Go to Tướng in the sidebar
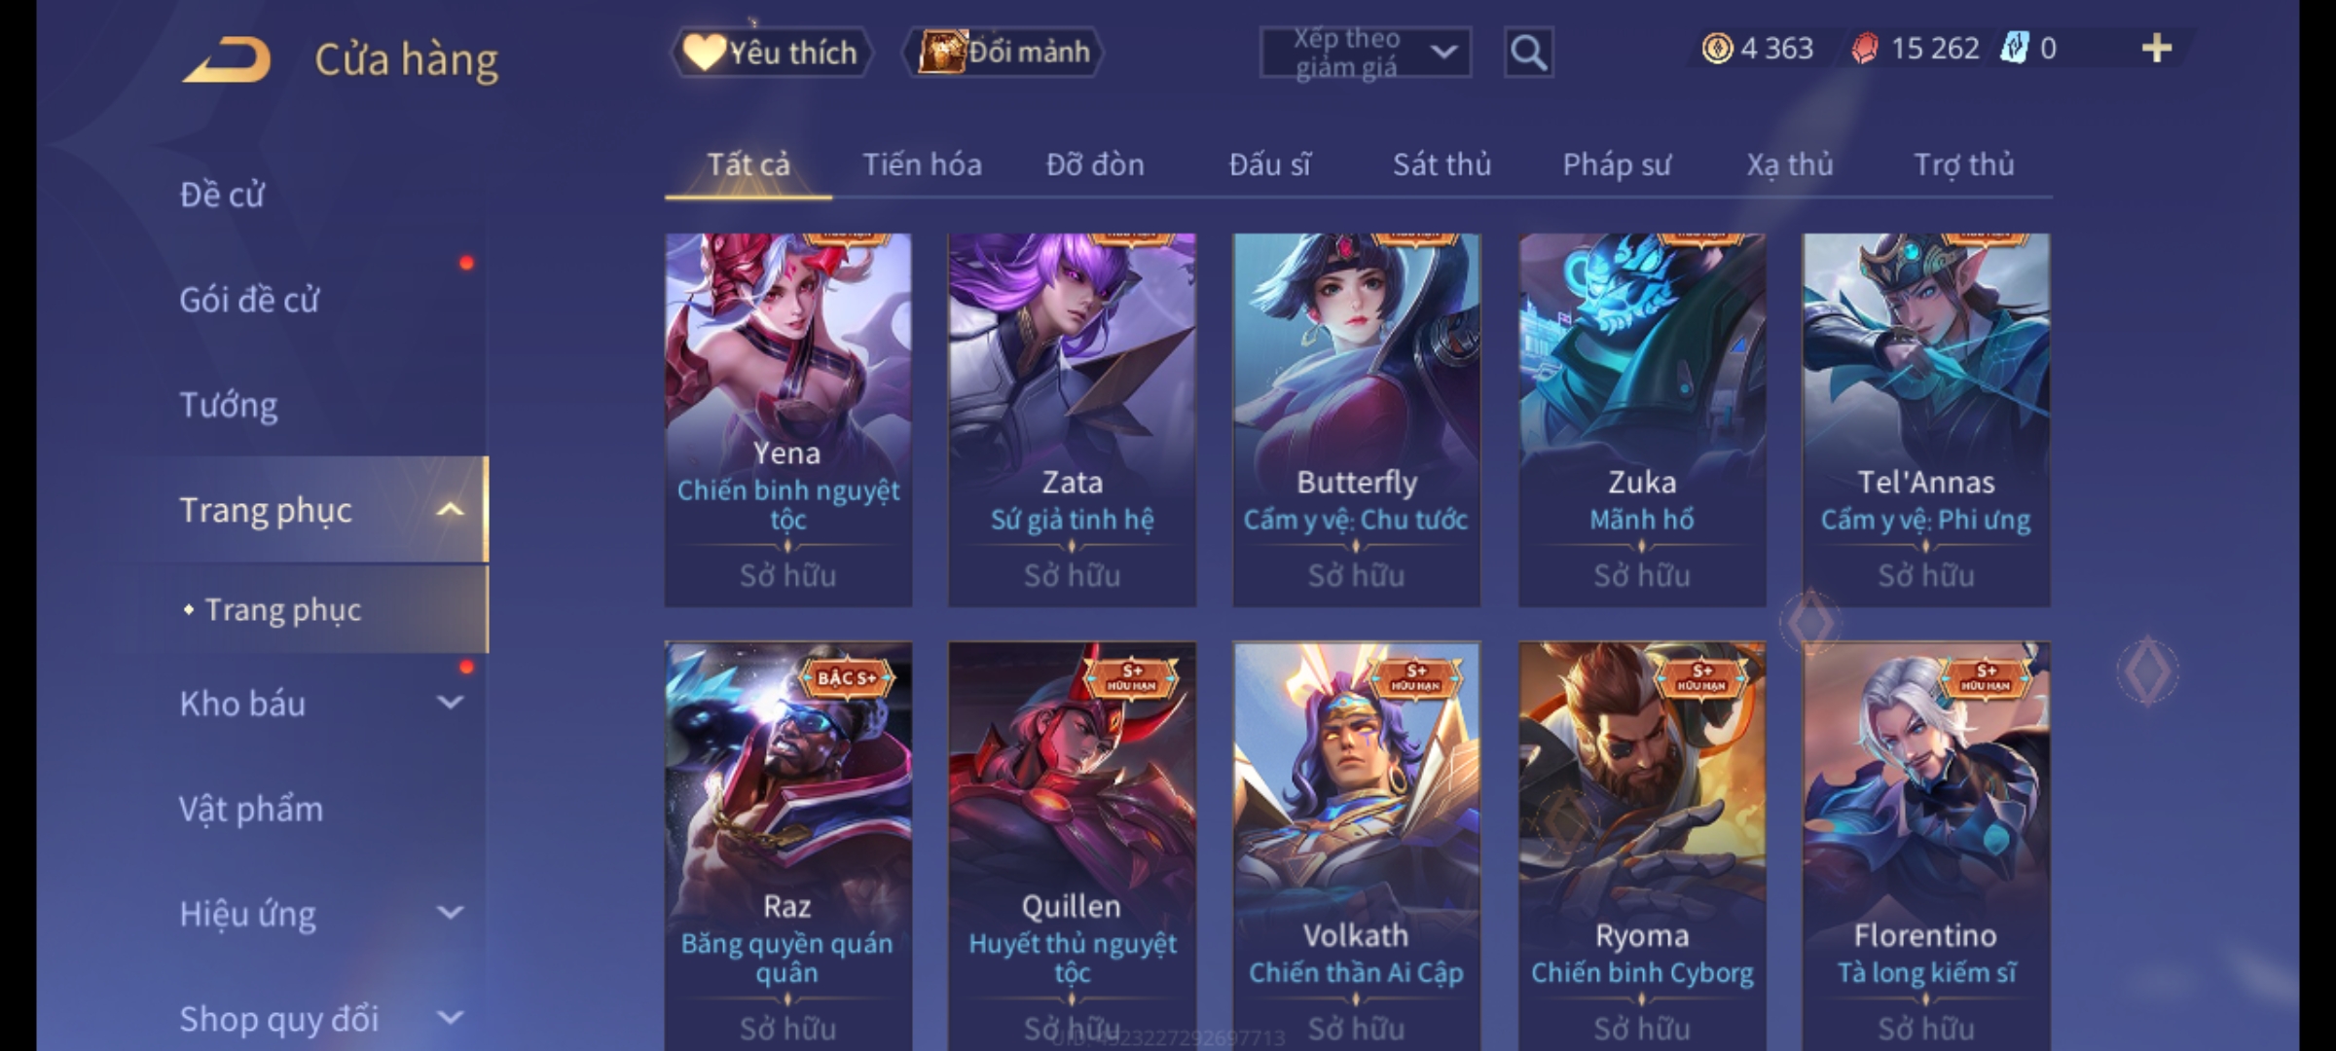The height and width of the screenshot is (1051, 2336). tap(229, 405)
